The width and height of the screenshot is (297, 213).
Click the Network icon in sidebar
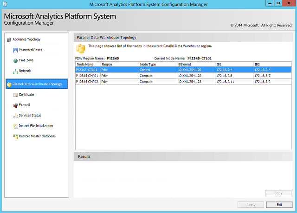tap(15, 71)
